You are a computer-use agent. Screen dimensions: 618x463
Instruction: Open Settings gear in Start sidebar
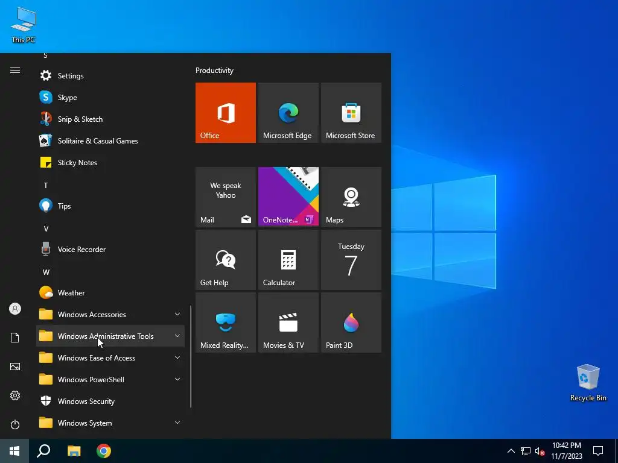pyautogui.click(x=15, y=395)
